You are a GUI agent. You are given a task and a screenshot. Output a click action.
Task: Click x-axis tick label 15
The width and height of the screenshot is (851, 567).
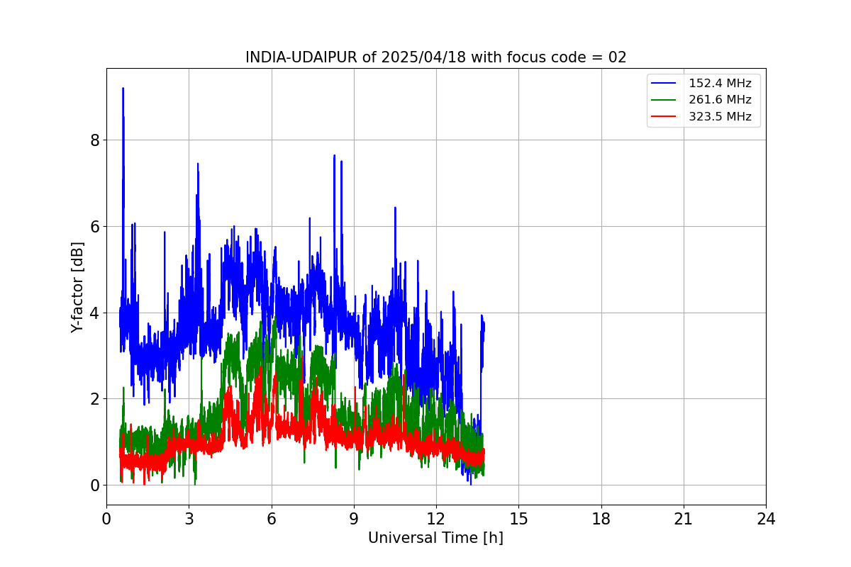pyautogui.click(x=518, y=519)
